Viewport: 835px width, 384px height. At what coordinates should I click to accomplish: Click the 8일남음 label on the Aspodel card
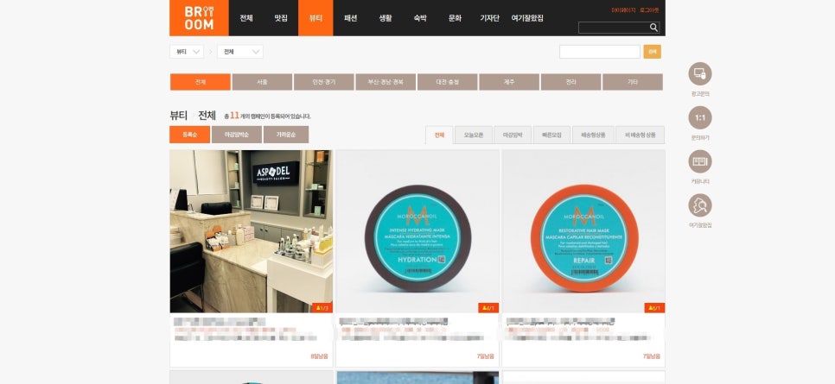[x=319, y=356]
